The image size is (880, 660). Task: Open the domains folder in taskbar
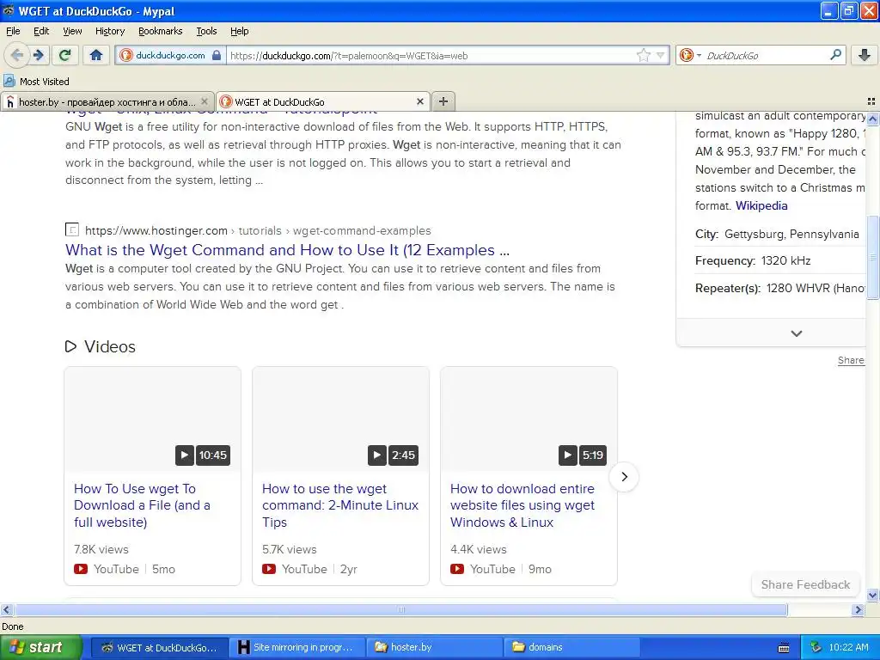[571, 647]
